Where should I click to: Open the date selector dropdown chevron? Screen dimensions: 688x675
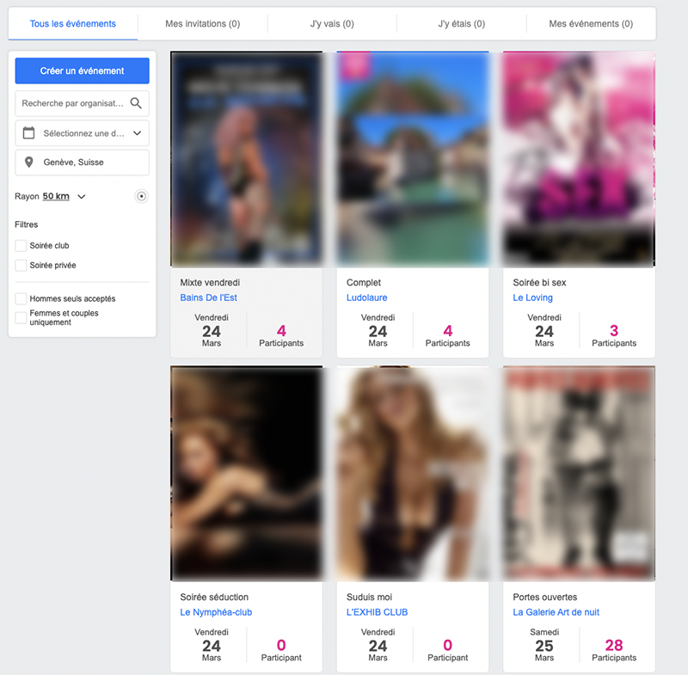137,133
